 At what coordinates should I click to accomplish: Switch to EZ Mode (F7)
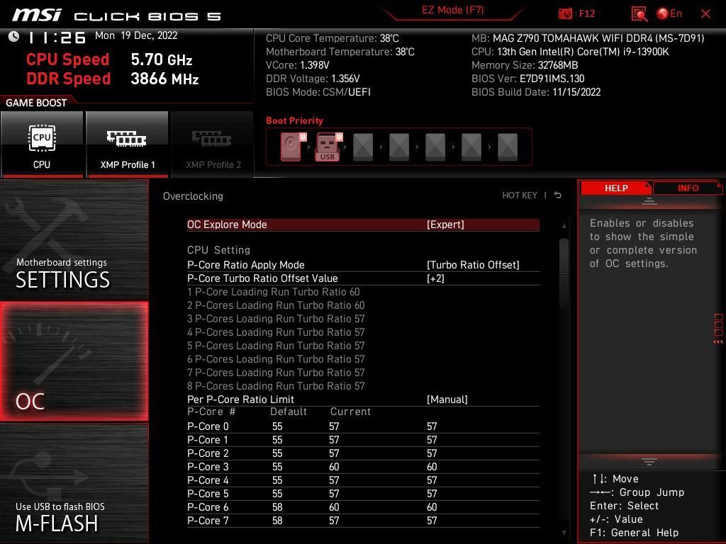click(452, 10)
